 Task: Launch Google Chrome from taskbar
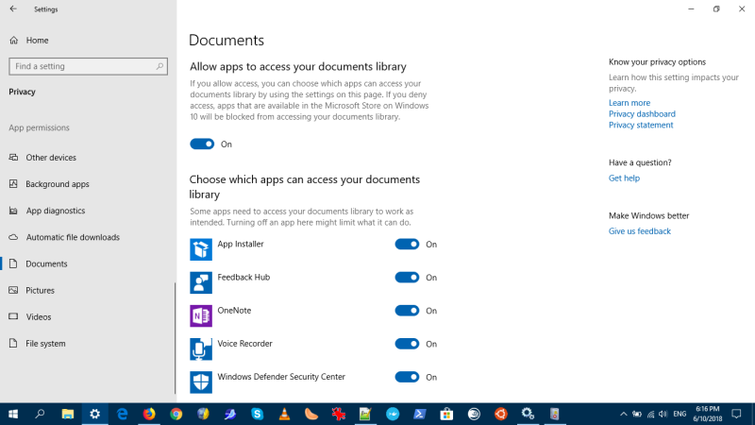coord(176,414)
